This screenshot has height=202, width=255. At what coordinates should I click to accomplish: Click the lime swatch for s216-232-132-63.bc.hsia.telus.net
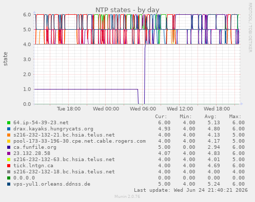click(x=9, y=160)
